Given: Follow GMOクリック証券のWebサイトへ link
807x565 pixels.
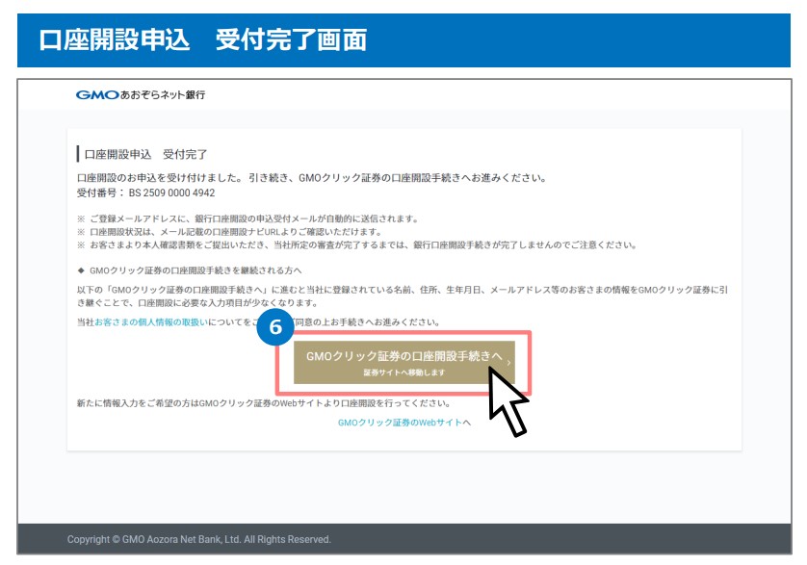Looking at the screenshot, I should [x=404, y=423].
